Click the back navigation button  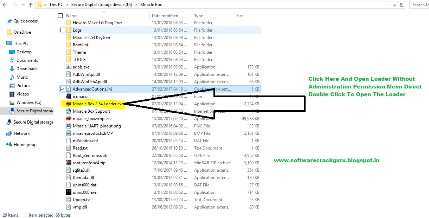coord(4,5)
